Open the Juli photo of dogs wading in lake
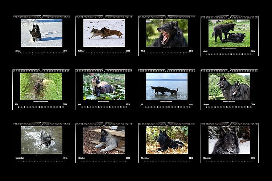272x181 pixels. [x=167, y=87]
